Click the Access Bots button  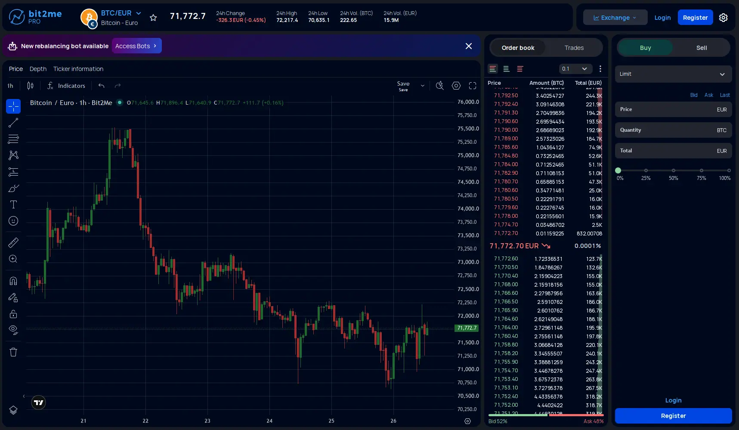pos(136,46)
